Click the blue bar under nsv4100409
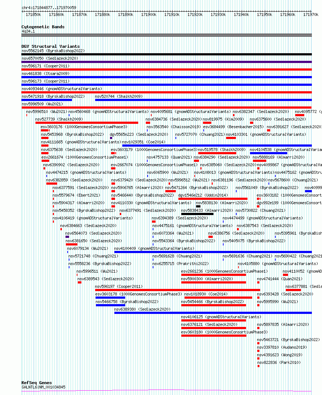 pyautogui.click(x=213, y=252)
